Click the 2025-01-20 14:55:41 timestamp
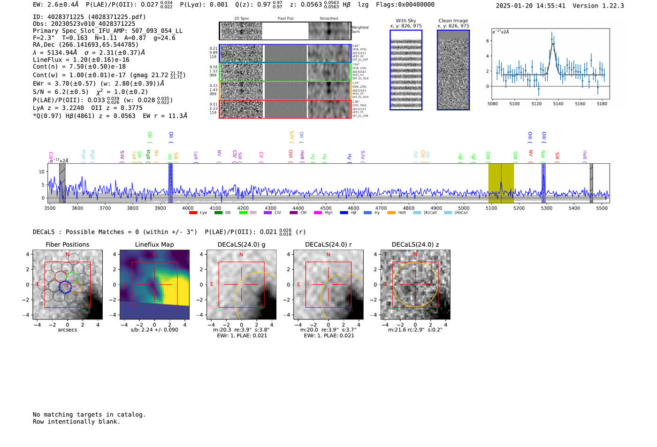Image resolution: width=657 pixels, height=447 pixels. coord(531,6)
